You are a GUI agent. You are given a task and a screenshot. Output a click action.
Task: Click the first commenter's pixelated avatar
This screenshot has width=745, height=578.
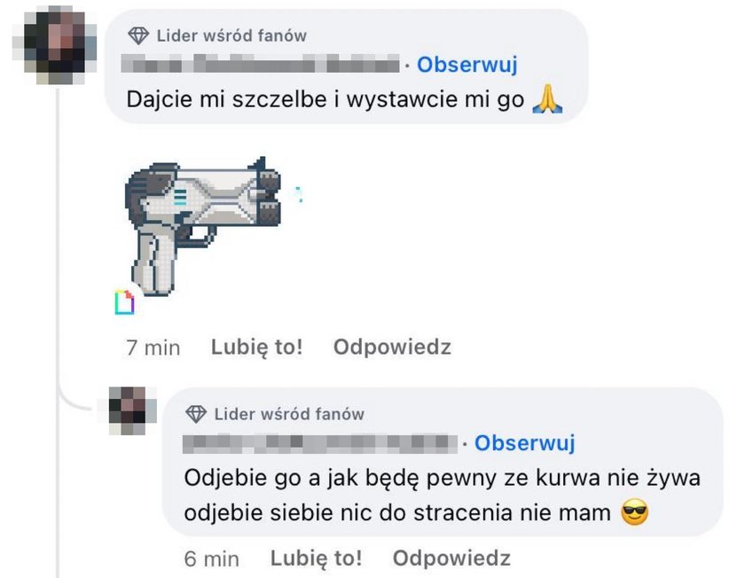[54, 45]
